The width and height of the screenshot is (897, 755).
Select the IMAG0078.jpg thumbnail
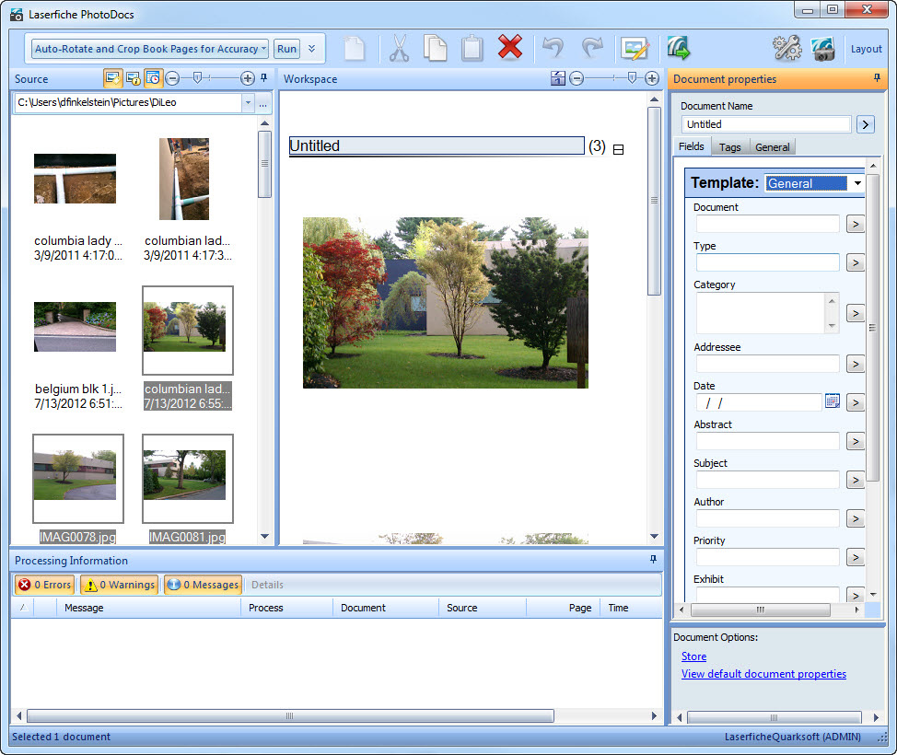78,478
